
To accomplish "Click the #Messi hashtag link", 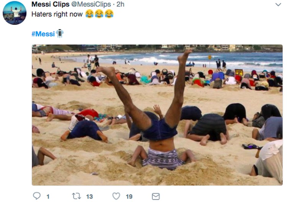I will click(43, 34).
